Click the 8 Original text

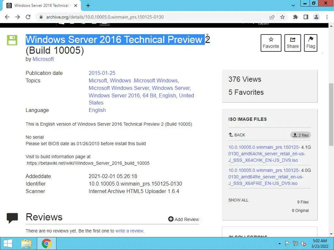300,211
